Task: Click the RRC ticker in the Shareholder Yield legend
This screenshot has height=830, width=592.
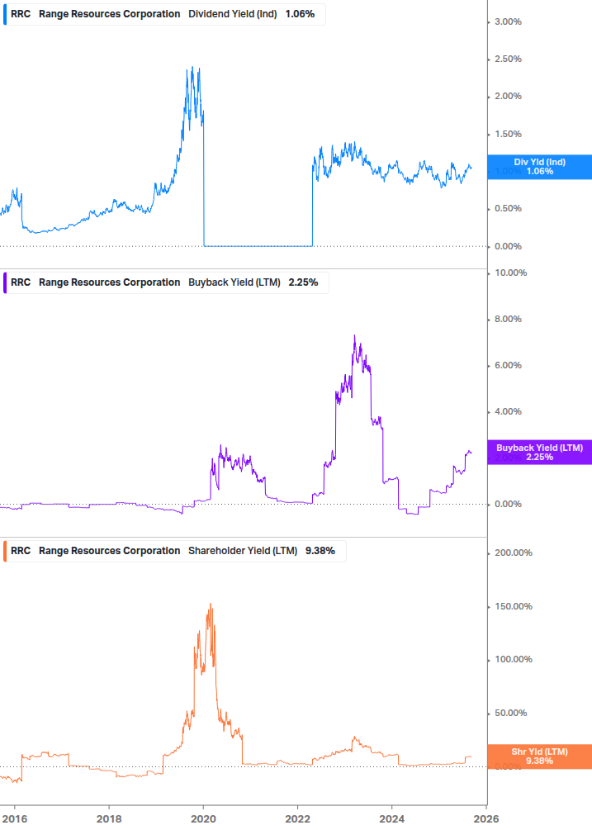Action: (21, 551)
